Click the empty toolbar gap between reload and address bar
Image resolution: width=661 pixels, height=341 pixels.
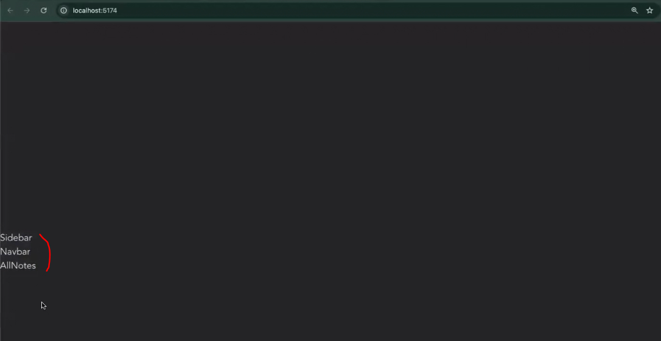pyautogui.click(x=53, y=10)
